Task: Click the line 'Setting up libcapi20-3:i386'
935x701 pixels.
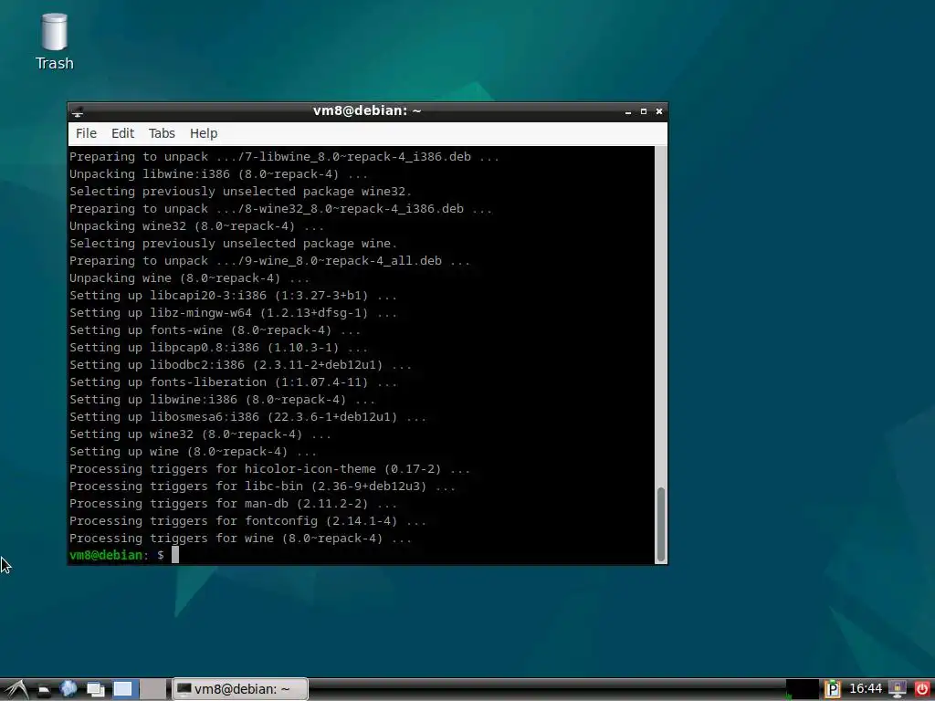Action: coord(233,296)
